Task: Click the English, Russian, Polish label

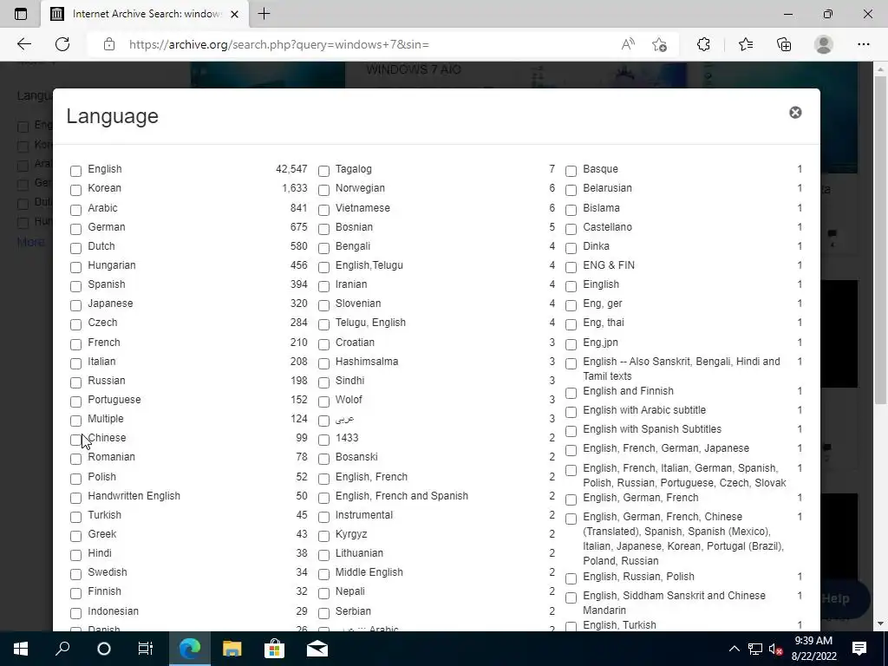Action: pos(638,577)
